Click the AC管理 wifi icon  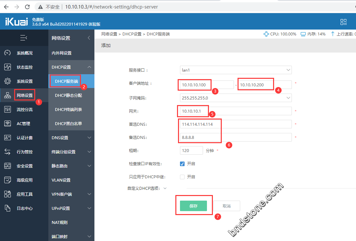pyautogui.click(x=8, y=123)
